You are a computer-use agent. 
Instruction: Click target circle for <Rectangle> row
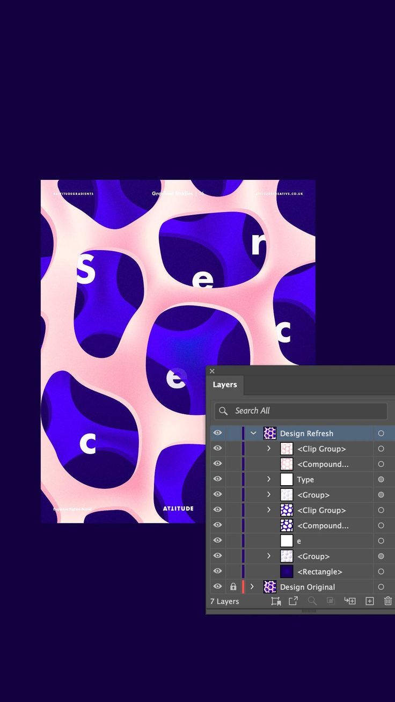[x=381, y=572]
